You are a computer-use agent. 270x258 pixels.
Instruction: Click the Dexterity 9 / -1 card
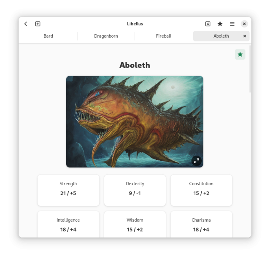tap(135, 190)
